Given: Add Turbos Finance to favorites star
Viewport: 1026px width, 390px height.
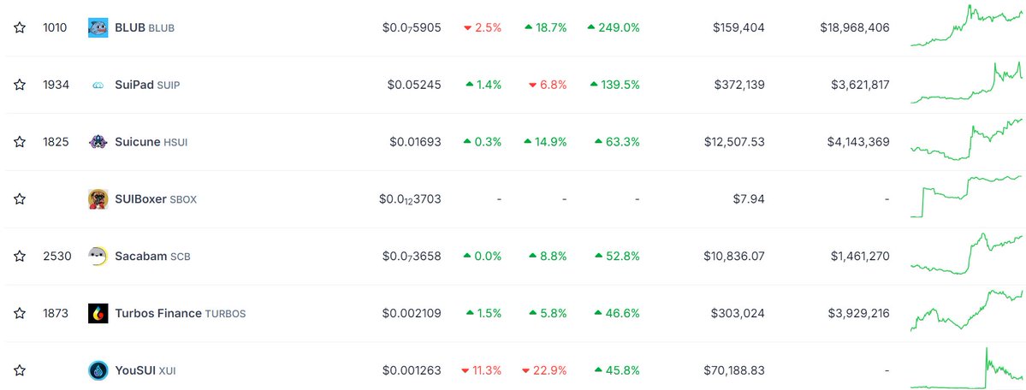Looking at the screenshot, I should 20,313.
